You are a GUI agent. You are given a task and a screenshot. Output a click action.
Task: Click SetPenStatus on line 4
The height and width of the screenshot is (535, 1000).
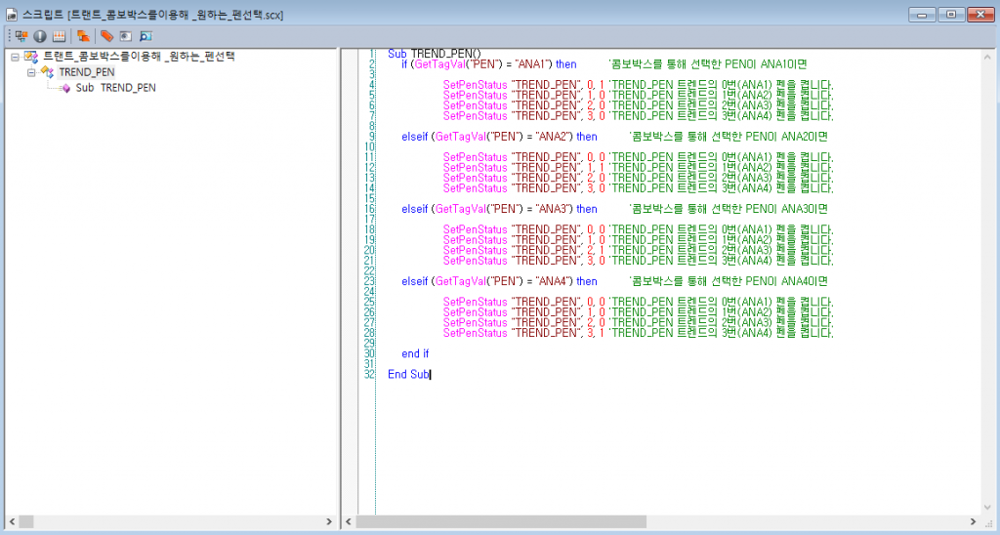pyautogui.click(x=476, y=85)
